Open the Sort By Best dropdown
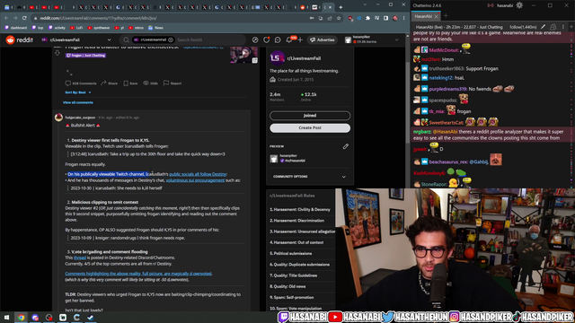Viewport: 575px width, 323px height. (x=78, y=92)
